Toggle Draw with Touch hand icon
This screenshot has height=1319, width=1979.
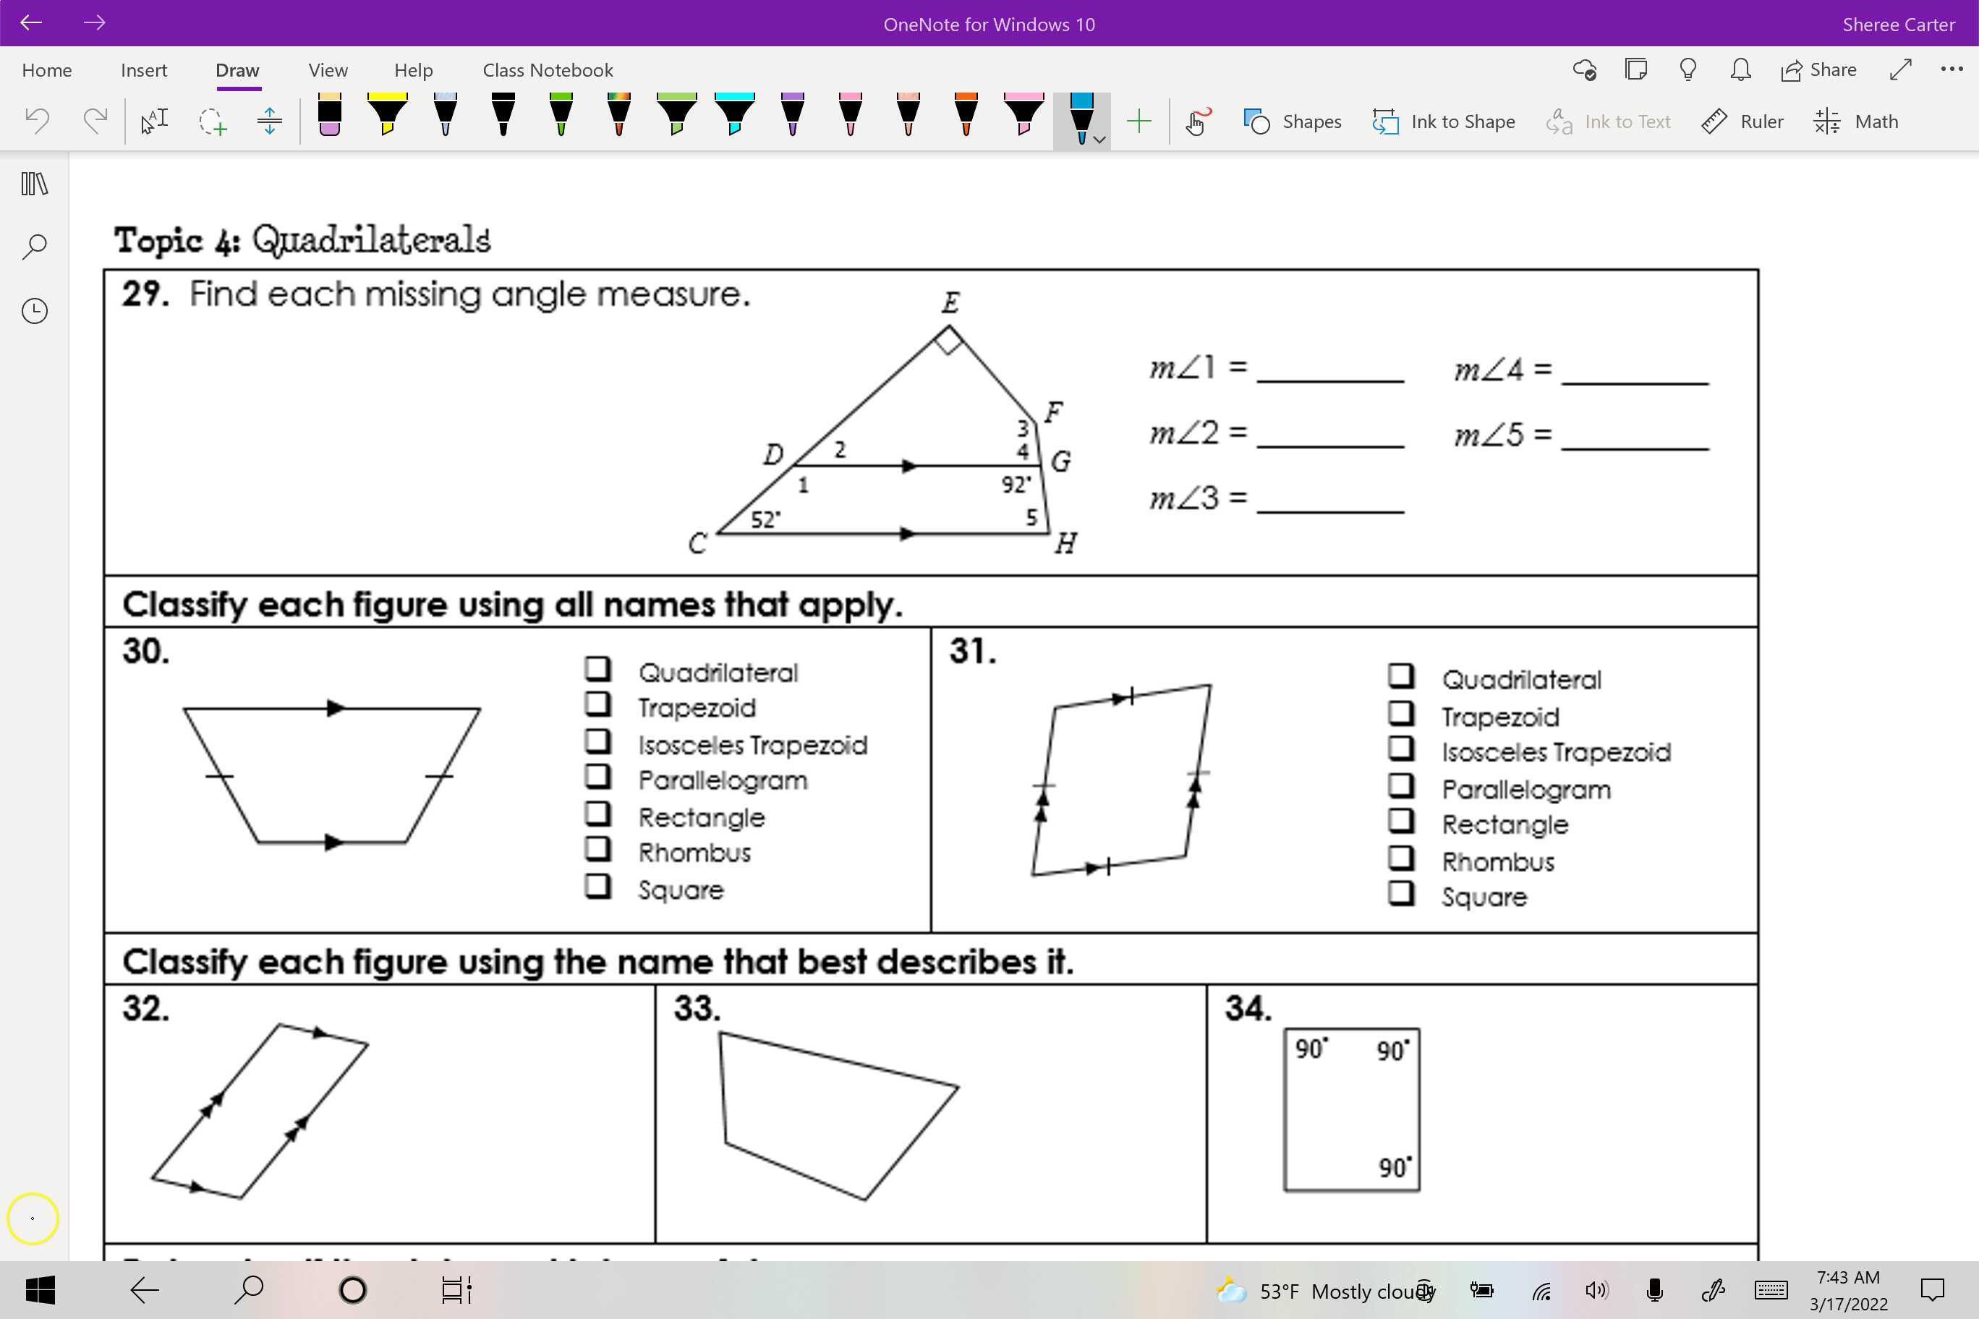coord(1197,121)
